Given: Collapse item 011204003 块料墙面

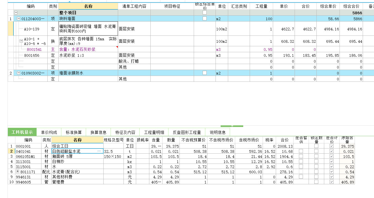Looking at the screenshot, I should tap(19, 19).
